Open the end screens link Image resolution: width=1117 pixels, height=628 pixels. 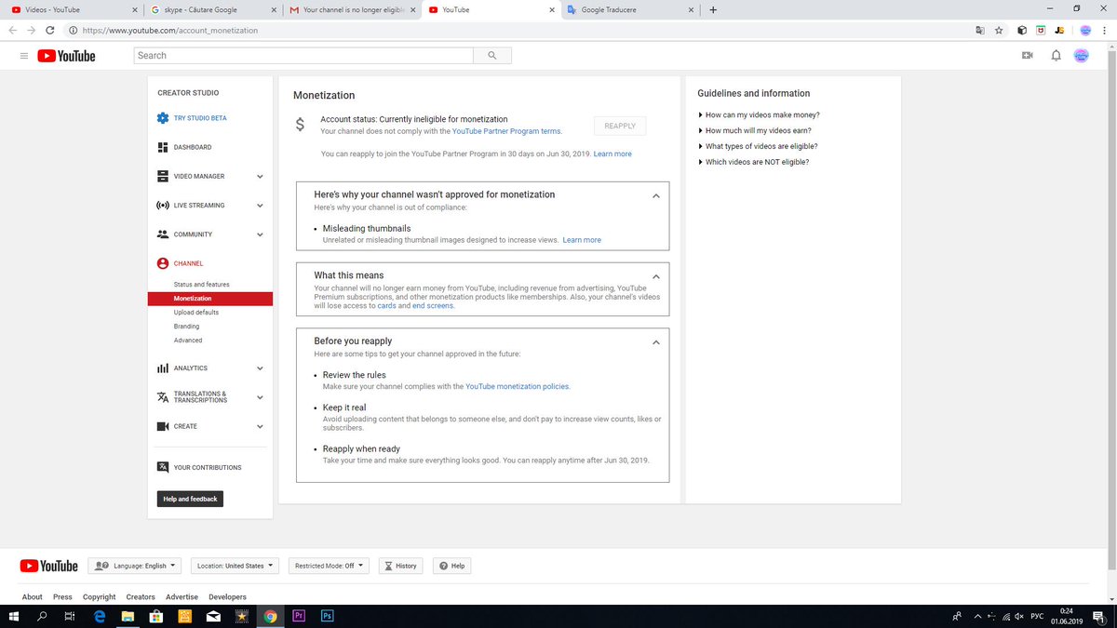point(434,305)
